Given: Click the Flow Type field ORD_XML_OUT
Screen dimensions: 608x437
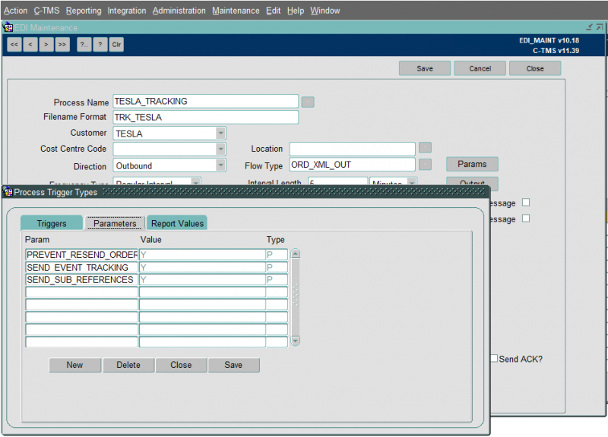Looking at the screenshot, I should pos(352,165).
